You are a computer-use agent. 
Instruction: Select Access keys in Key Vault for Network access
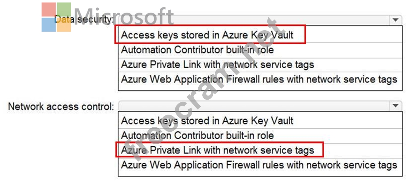(x=207, y=121)
